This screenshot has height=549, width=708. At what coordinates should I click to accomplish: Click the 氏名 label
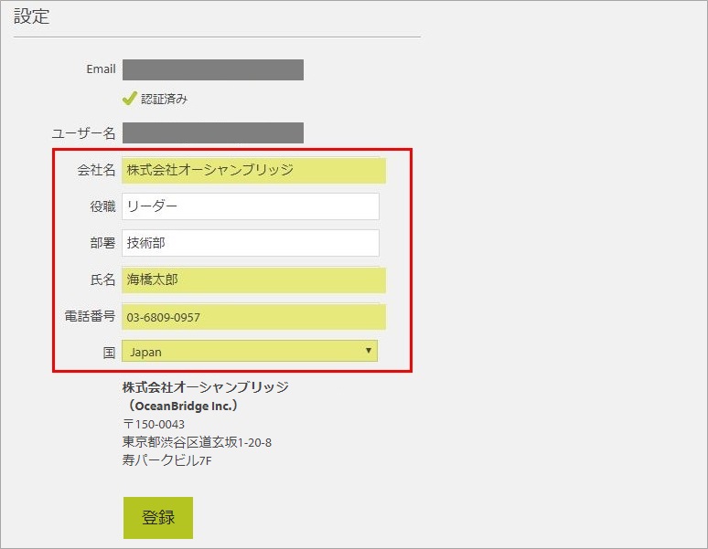click(103, 280)
